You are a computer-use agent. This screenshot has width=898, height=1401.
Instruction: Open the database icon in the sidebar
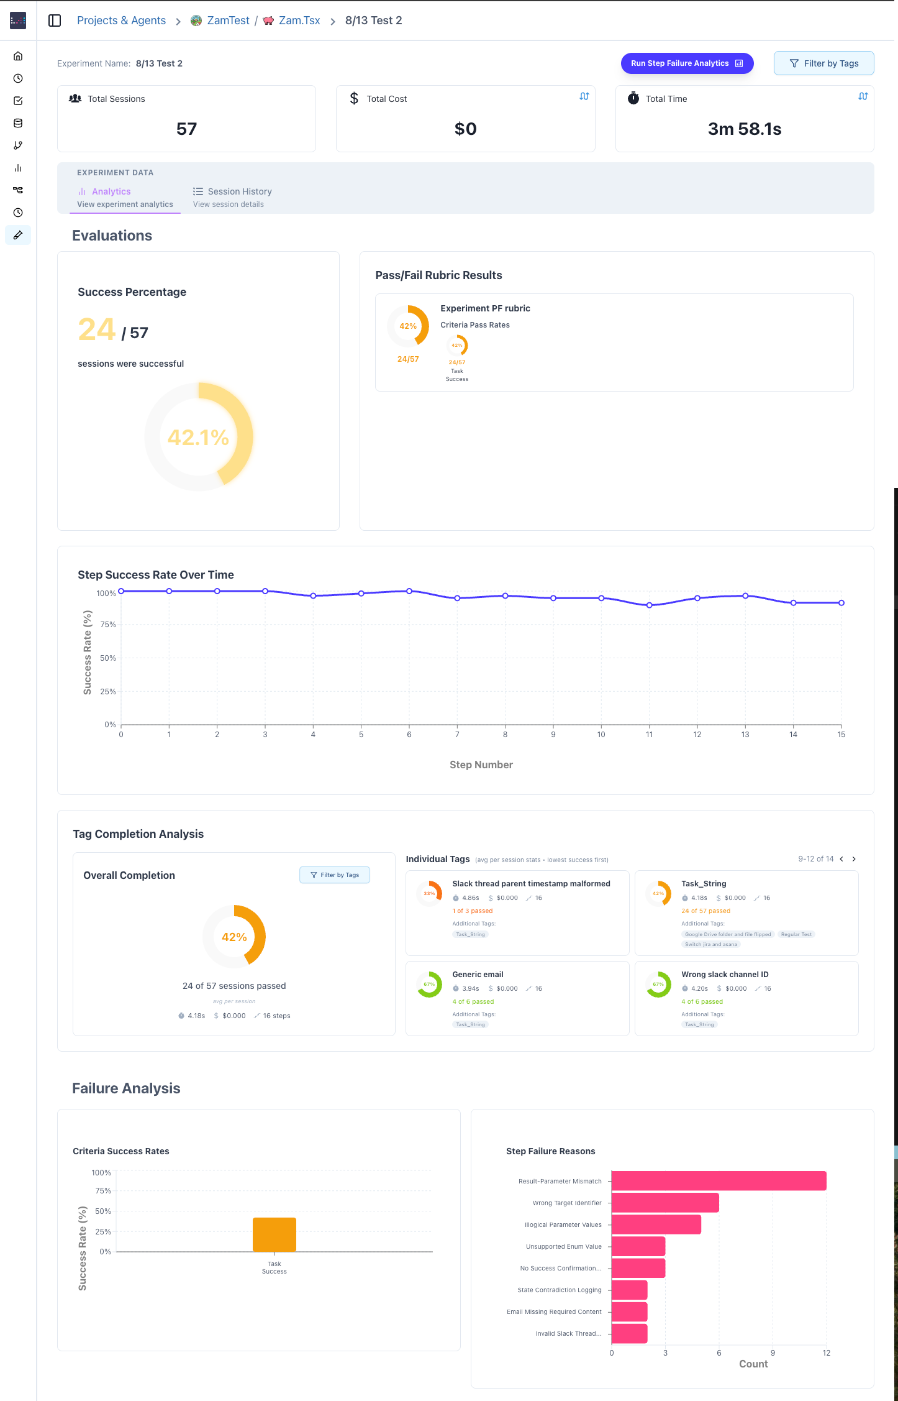click(17, 123)
